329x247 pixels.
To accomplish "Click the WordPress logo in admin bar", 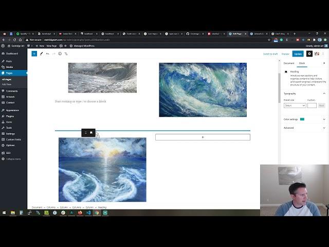I will click(3, 46).
